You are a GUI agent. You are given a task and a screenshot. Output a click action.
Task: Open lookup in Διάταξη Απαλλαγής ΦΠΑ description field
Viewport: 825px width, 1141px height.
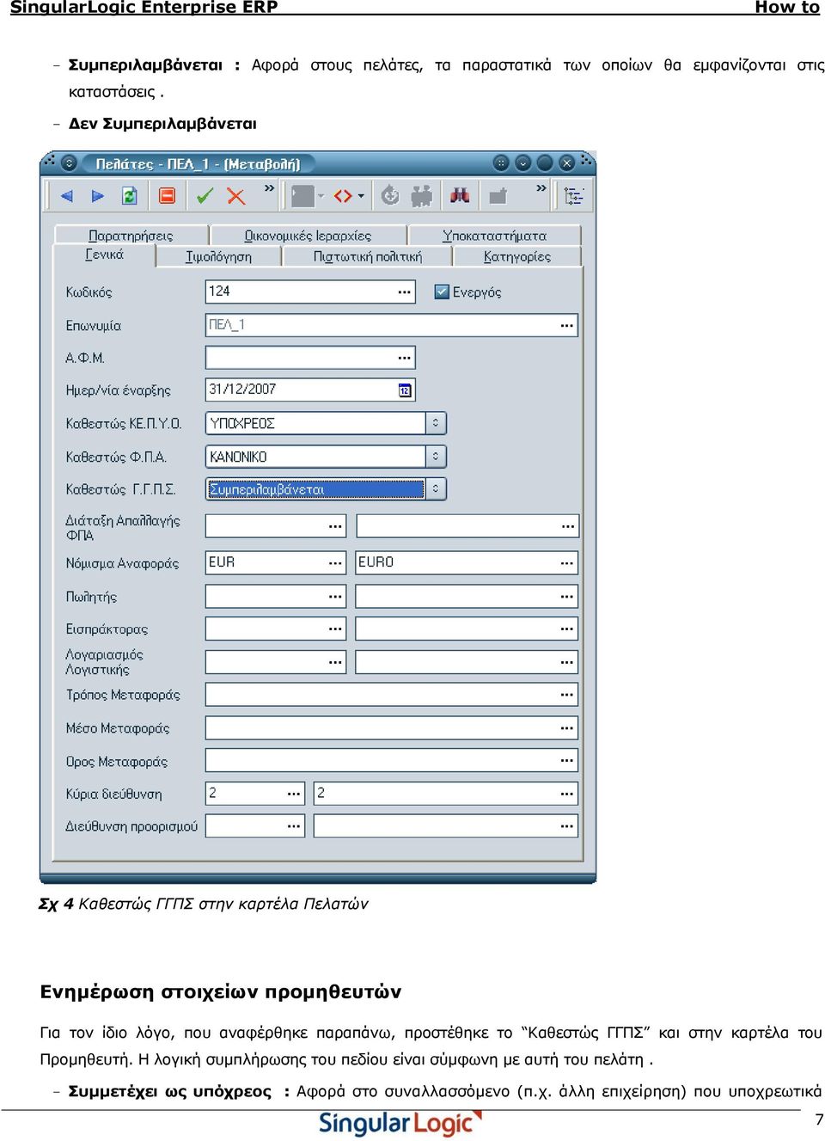[x=567, y=526]
